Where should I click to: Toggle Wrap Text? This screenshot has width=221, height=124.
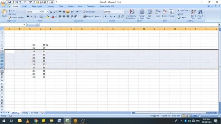[89, 12]
